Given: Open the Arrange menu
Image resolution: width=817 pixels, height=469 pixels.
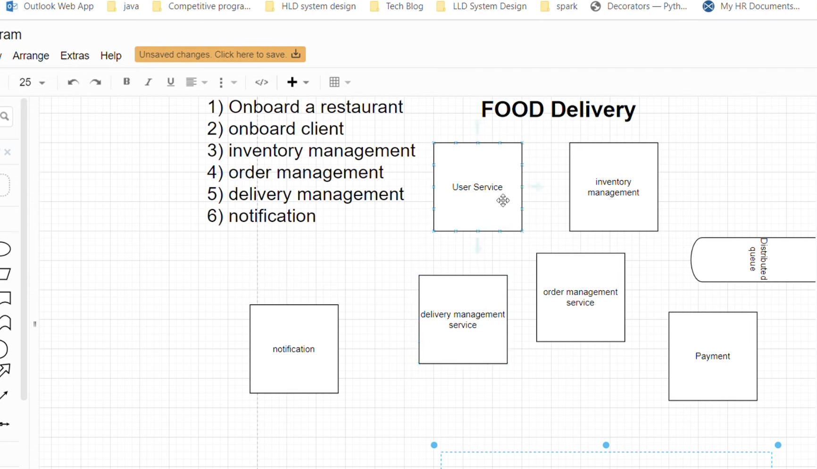Looking at the screenshot, I should (31, 56).
